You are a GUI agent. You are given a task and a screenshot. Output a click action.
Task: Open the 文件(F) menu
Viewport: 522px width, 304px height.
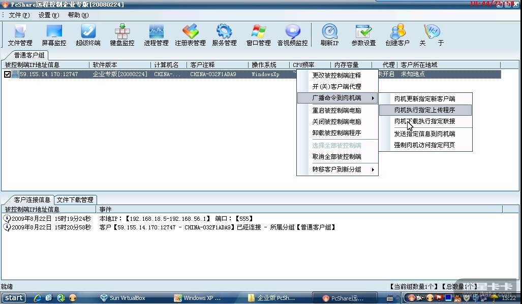point(19,15)
